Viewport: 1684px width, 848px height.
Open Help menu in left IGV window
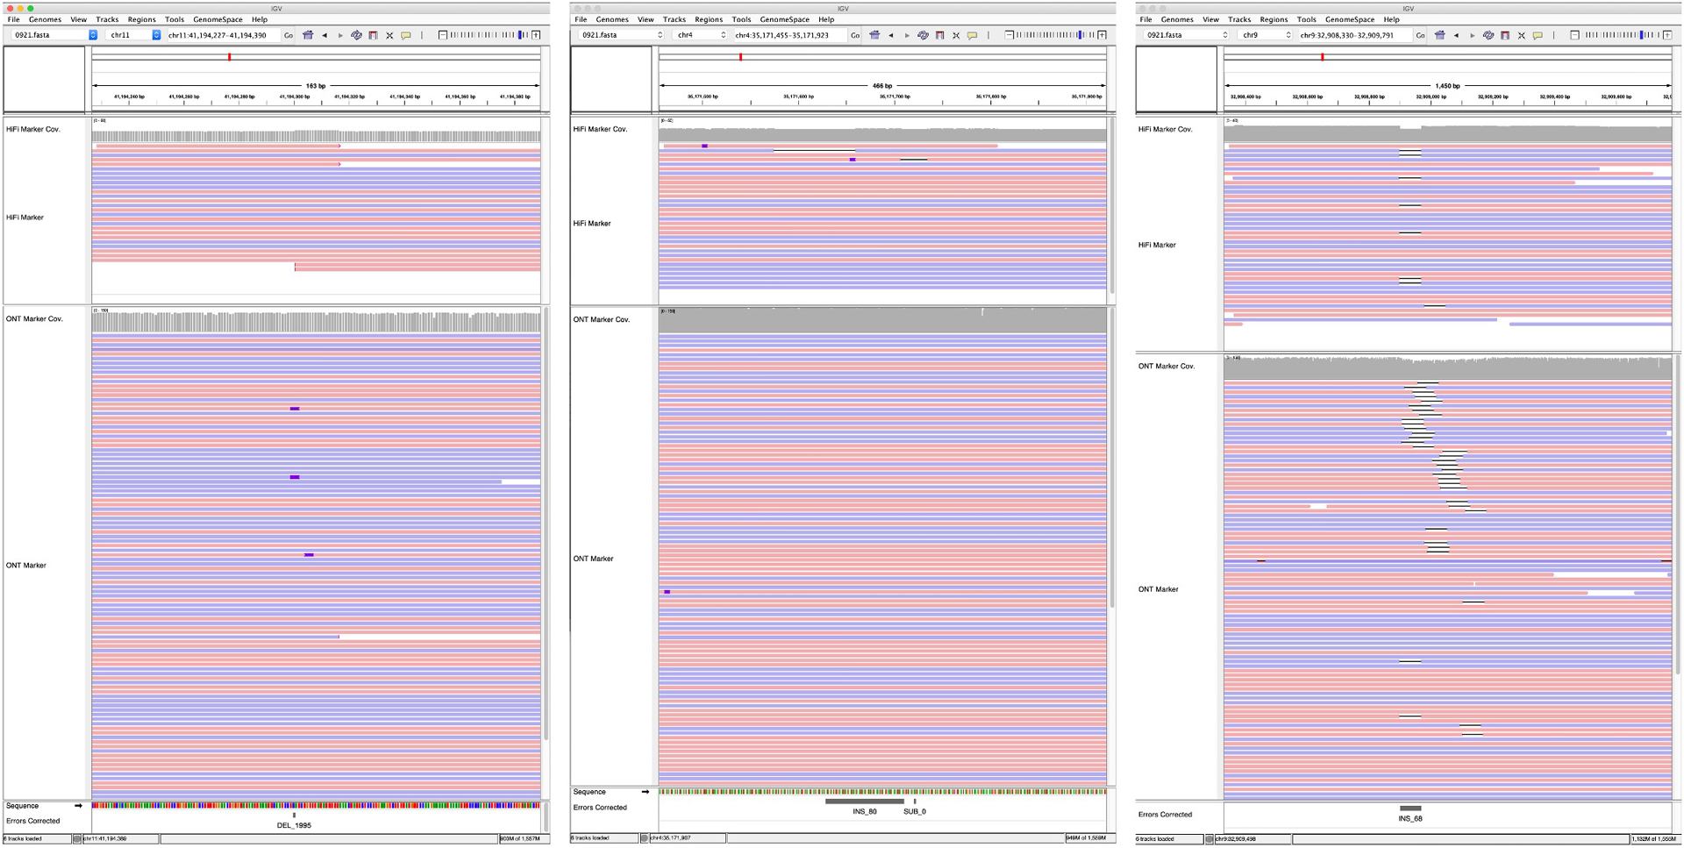tap(260, 19)
